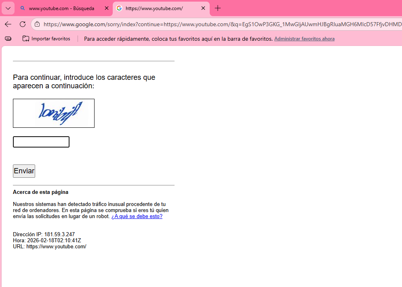Viewport: 402px width, 287px height.
Task: Click the search icon on Búsqueda tab
Action: click(x=23, y=8)
